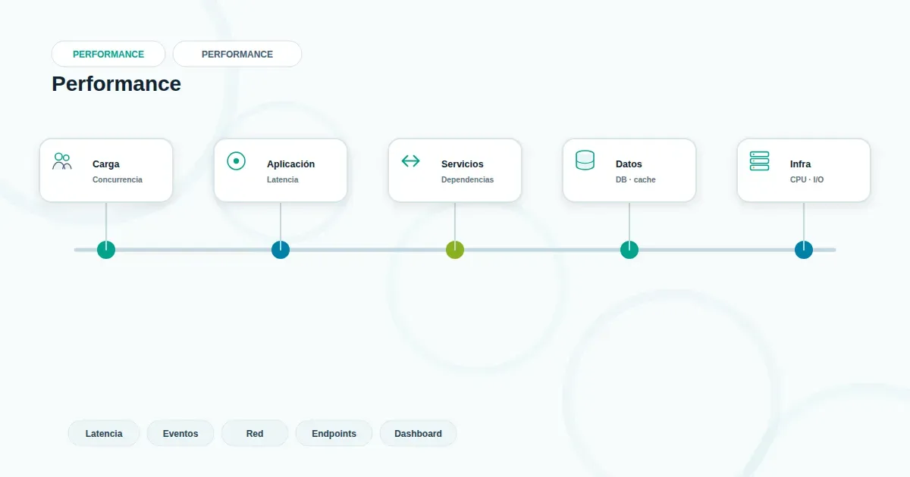Click the "Concurrencia" subtitle text

[x=118, y=180]
